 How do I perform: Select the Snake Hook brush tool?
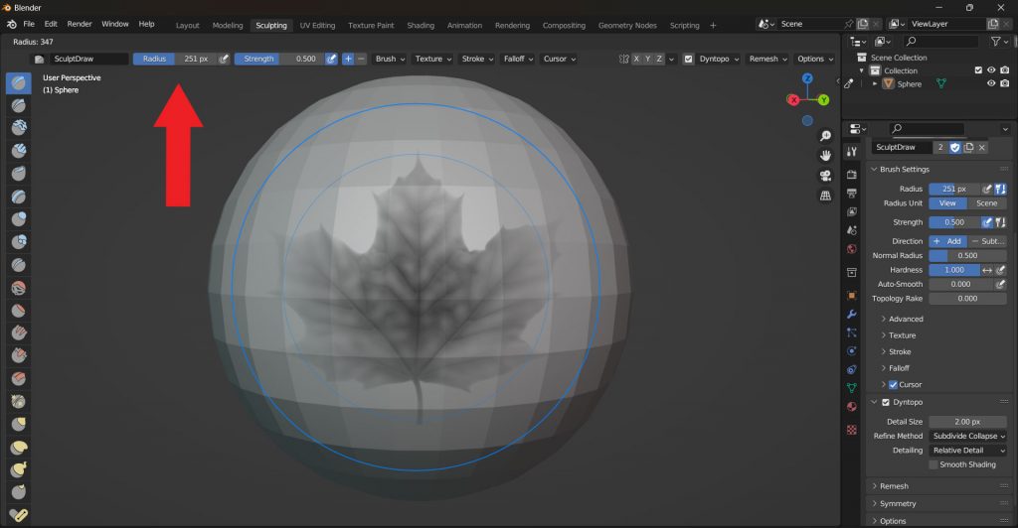tap(19, 469)
